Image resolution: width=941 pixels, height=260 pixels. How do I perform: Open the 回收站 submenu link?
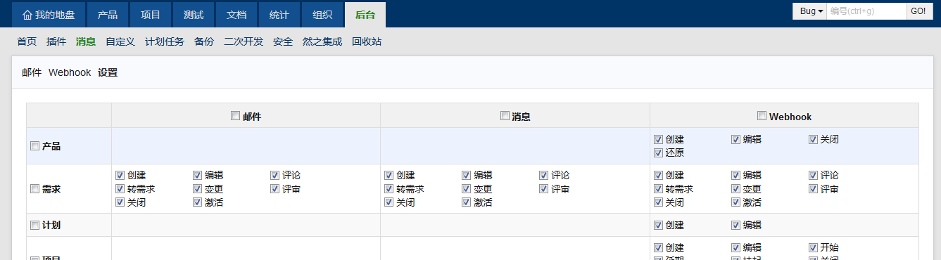point(367,42)
